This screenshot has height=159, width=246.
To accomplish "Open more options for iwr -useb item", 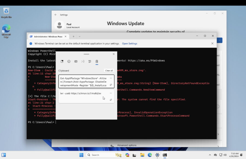I will coord(111,93).
